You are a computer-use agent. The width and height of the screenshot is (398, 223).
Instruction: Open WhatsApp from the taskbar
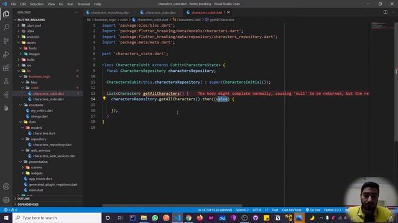tap(155, 217)
